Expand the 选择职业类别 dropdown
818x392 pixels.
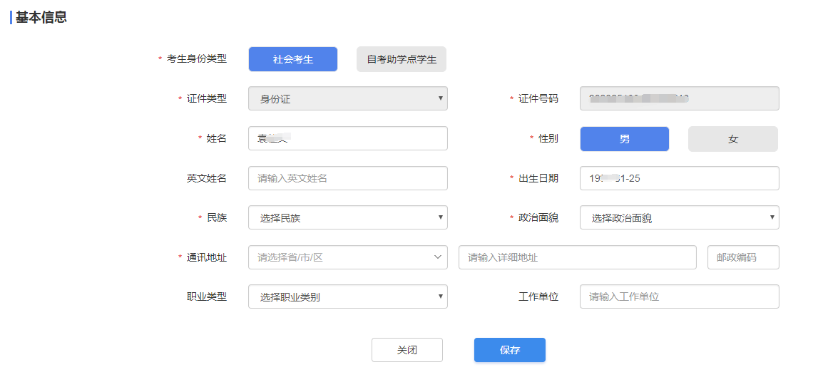point(347,296)
